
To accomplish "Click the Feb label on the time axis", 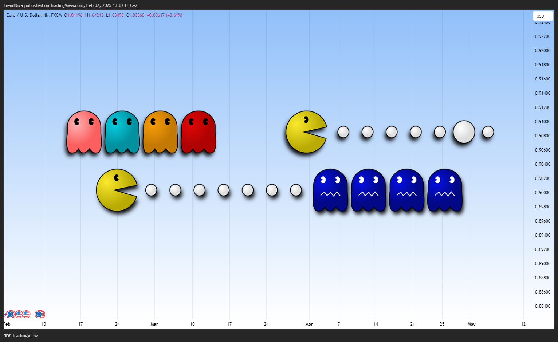I will [7, 324].
